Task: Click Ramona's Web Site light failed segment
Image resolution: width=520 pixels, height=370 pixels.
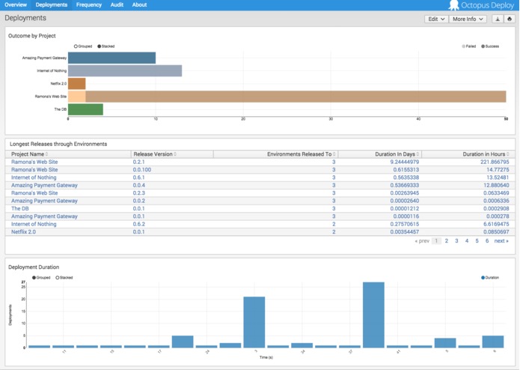Action: pos(77,97)
